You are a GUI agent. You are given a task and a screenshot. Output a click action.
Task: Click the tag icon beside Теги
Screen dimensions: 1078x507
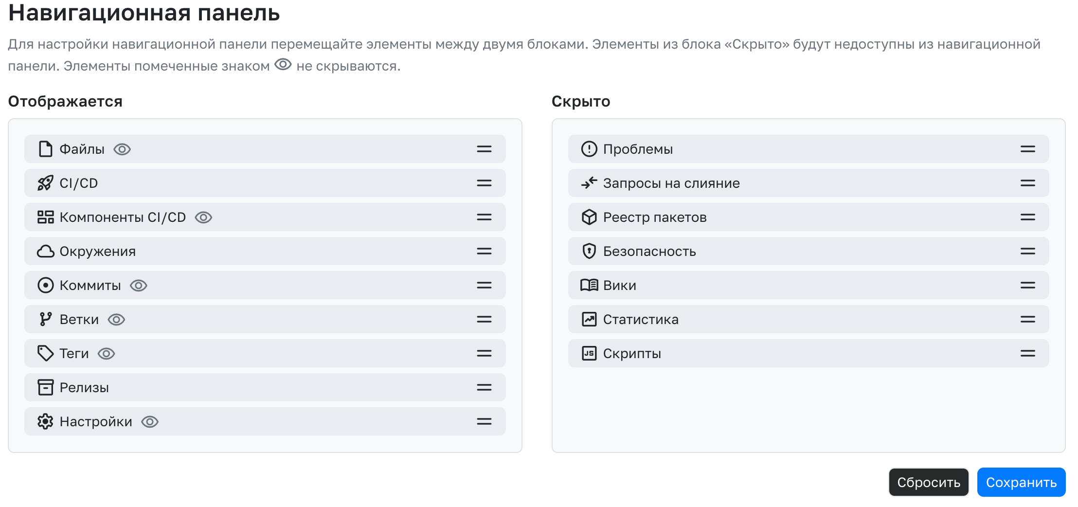coord(45,354)
